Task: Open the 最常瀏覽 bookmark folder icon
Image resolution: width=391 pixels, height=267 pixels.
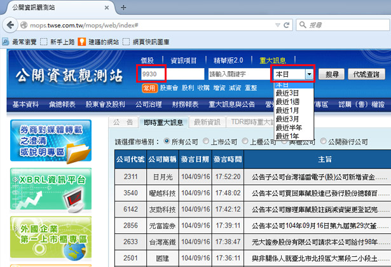Action: [x=6, y=41]
